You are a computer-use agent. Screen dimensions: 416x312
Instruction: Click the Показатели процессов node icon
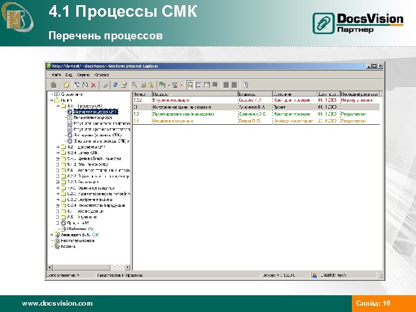pyautogui.click(x=70, y=117)
